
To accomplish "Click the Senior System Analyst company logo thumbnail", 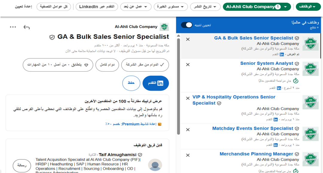I will (310, 69).
